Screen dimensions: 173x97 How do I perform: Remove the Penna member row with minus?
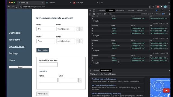(x=78, y=41)
